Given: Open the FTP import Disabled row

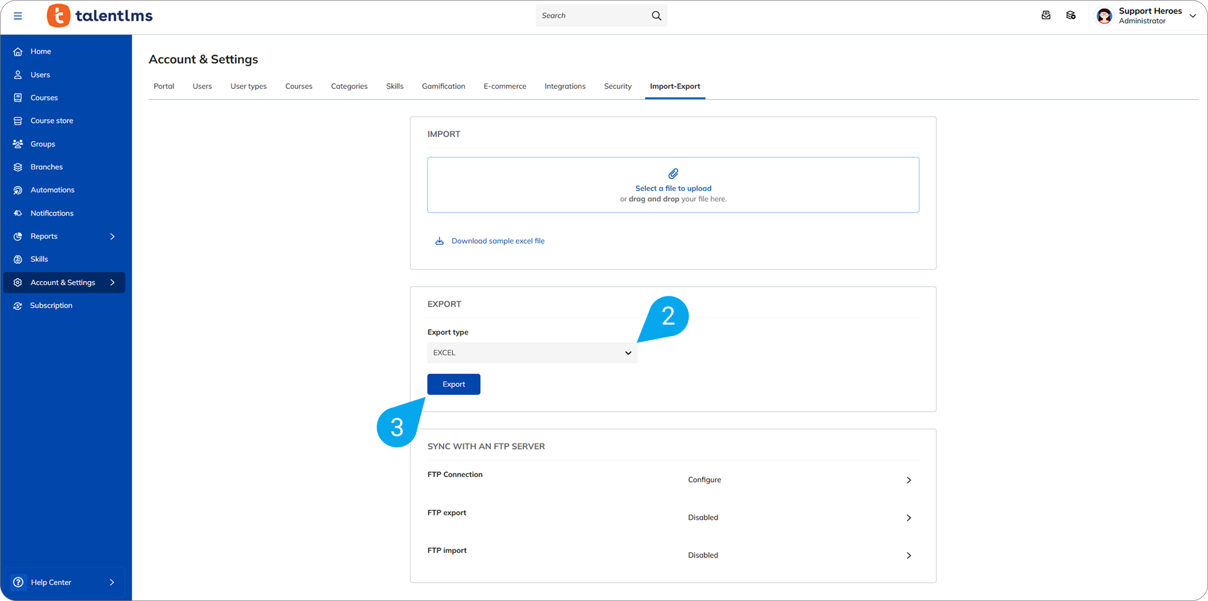Looking at the screenshot, I should click(908, 555).
